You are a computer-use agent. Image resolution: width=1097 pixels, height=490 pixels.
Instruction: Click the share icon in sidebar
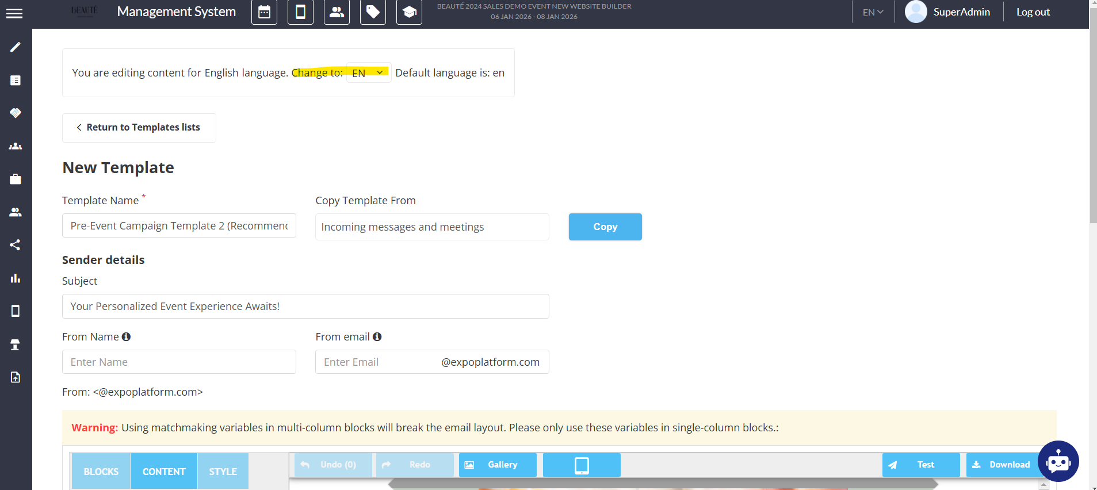coord(16,245)
